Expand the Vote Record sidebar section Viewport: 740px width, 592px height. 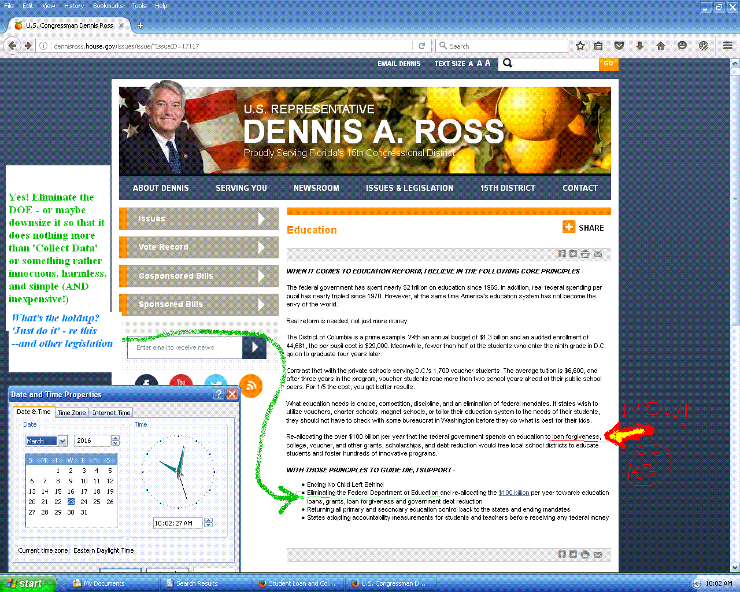(199, 247)
